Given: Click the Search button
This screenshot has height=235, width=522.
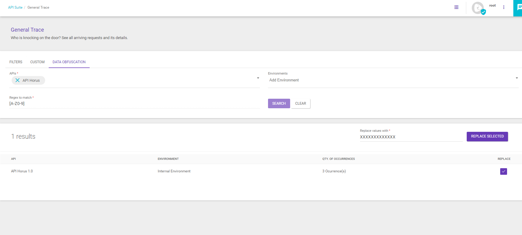Looking at the screenshot, I should [x=279, y=103].
